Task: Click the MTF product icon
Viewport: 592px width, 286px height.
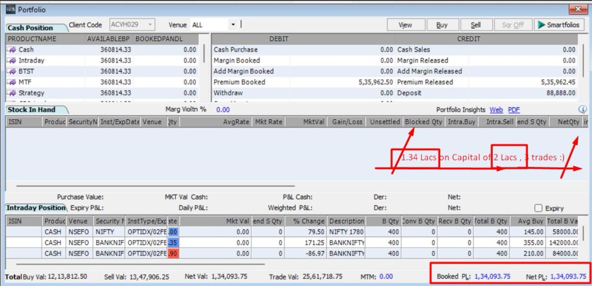Action: (11, 82)
